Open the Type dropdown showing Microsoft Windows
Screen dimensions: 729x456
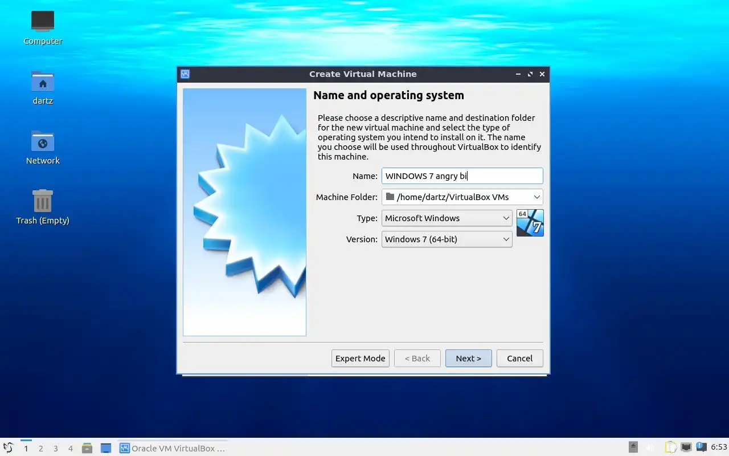click(447, 218)
